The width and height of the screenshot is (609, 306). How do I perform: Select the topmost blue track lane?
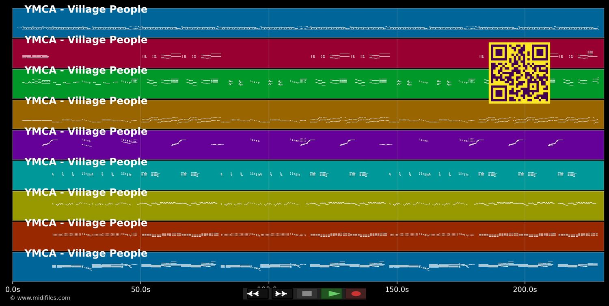click(x=308, y=23)
